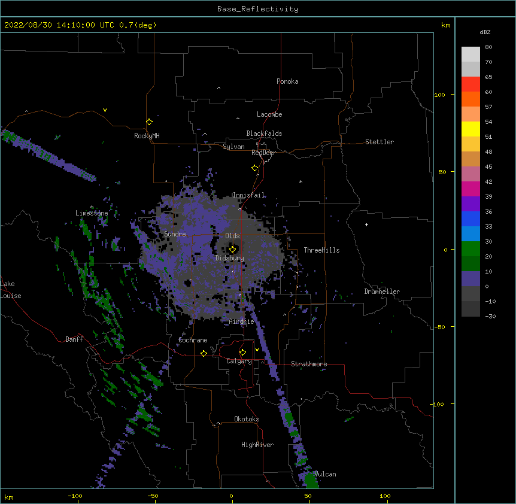
Task: Click the Limestone label
Action: 92,213
